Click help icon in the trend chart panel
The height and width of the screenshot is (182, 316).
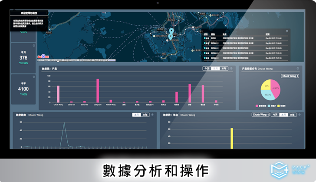[152, 115]
